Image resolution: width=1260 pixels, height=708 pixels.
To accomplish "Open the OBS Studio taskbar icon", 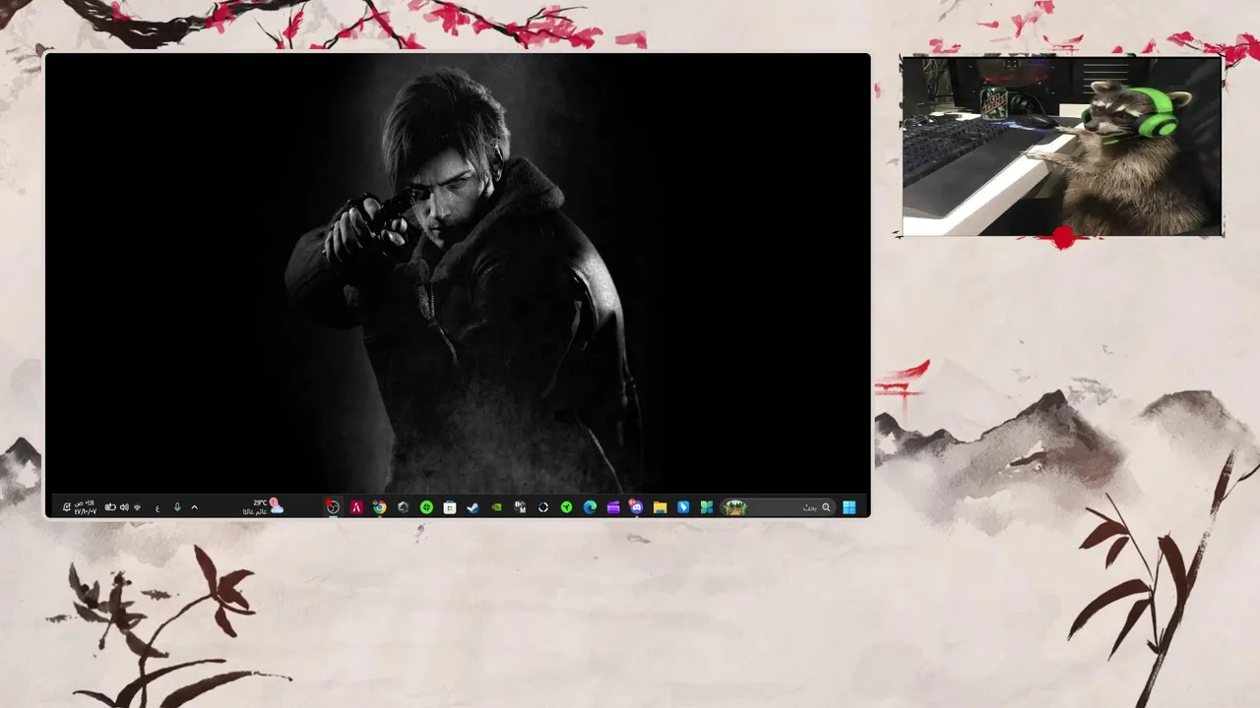I will tap(333, 507).
